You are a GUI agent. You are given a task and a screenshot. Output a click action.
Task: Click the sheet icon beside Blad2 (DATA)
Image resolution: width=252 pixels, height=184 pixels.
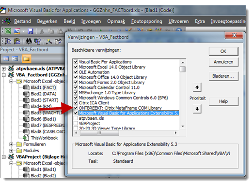pyautogui.click(x=26, y=94)
